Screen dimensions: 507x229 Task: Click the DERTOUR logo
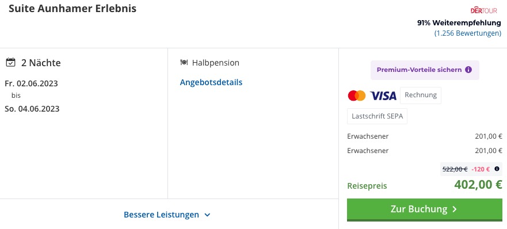484,10
